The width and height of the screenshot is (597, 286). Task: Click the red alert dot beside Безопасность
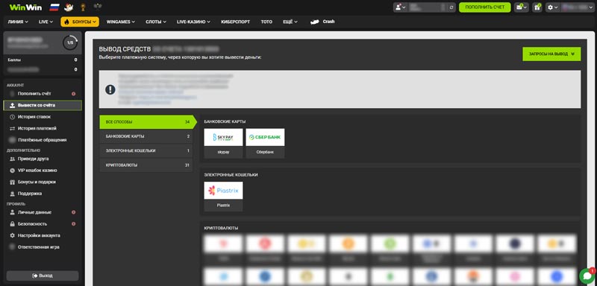73,223
